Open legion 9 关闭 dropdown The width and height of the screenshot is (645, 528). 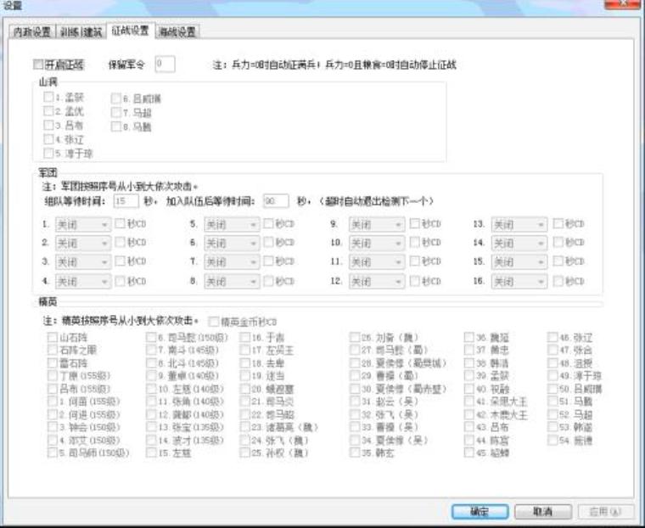click(x=376, y=225)
